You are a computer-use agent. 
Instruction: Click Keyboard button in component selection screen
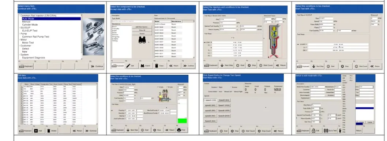(117, 66)
